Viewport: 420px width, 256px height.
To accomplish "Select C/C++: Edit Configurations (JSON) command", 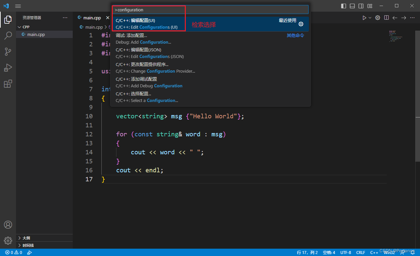I will pyautogui.click(x=210, y=53).
